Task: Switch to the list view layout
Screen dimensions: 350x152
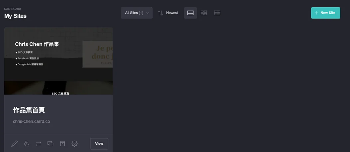Action: pyautogui.click(x=217, y=13)
